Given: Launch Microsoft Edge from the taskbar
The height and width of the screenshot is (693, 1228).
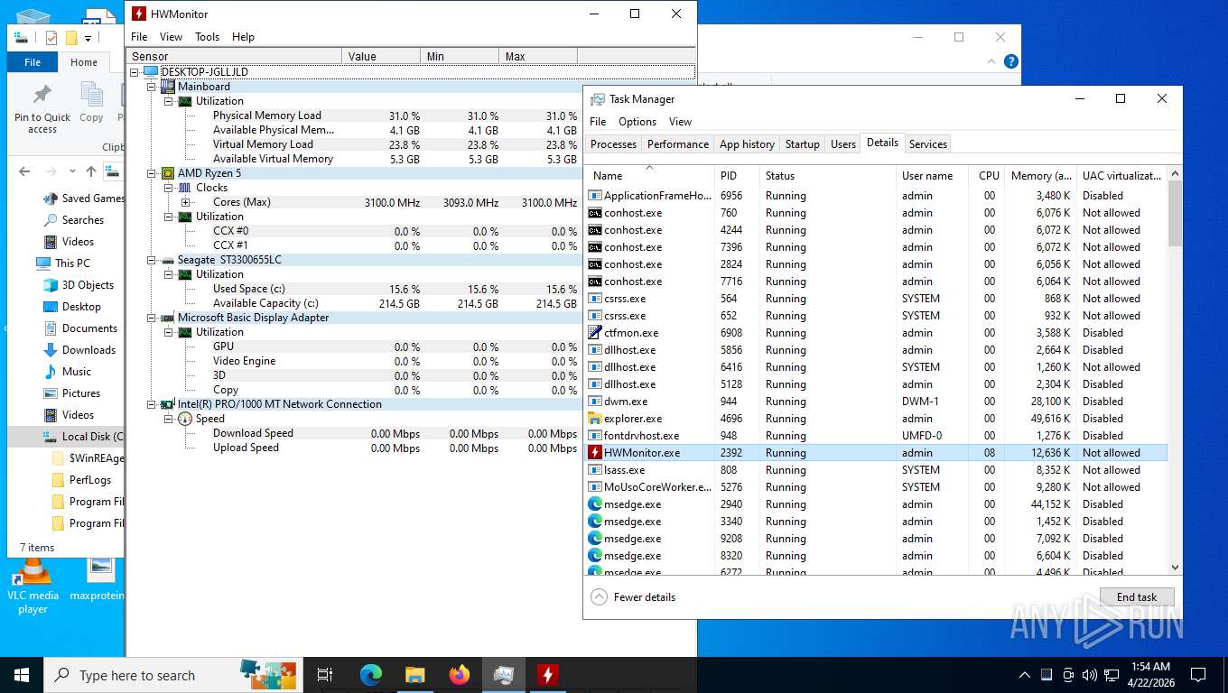Looking at the screenshot, I should (371, 675).
